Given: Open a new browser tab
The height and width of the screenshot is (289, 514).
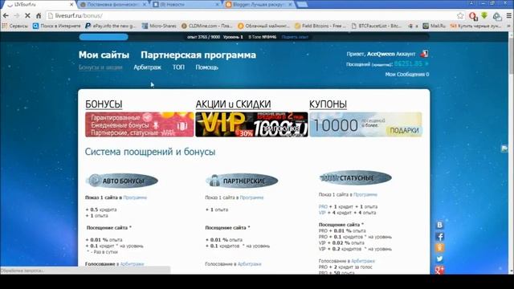Looking at the screenshot, I should tap(302, 5).
